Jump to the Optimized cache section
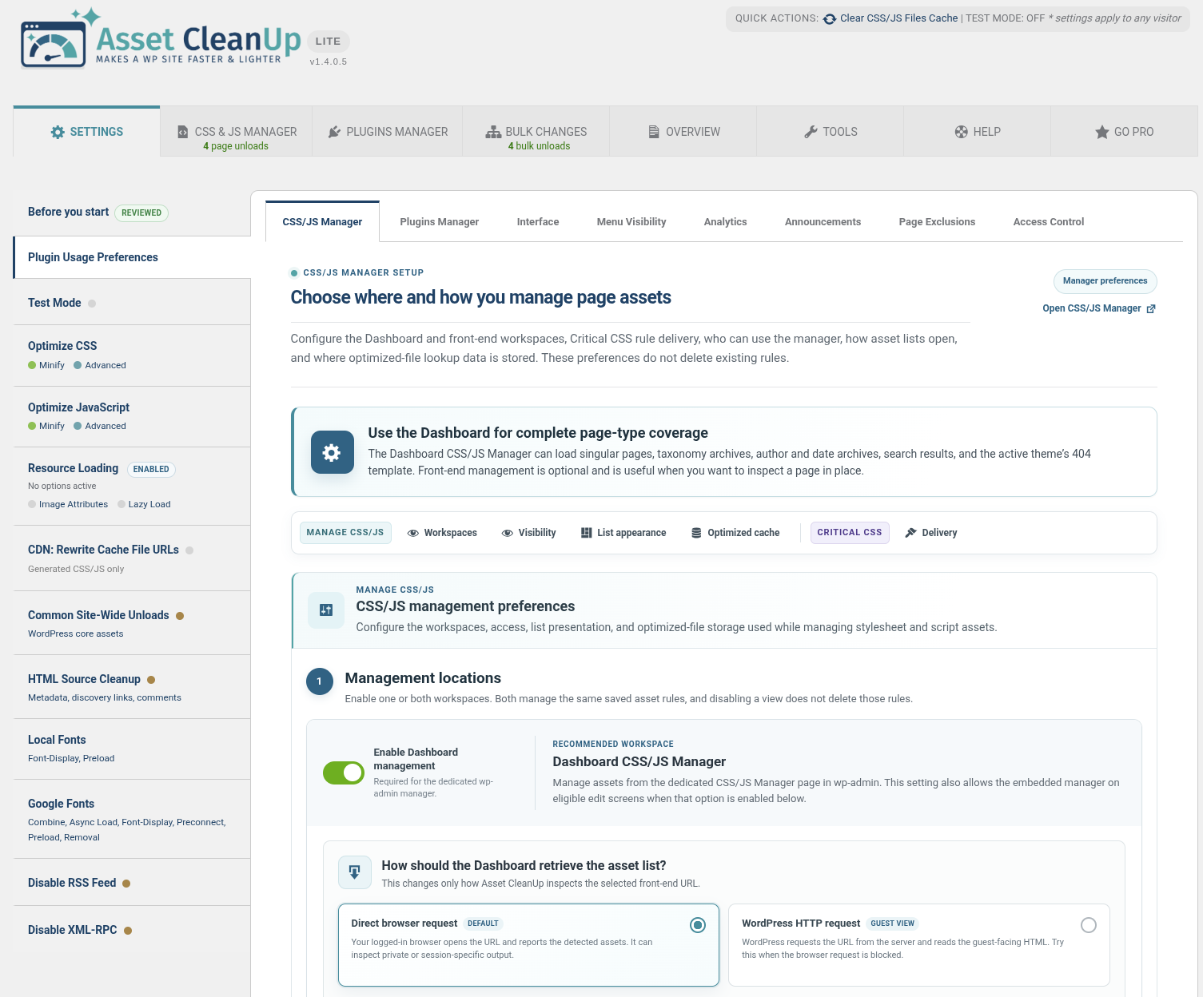1203x997 pixels. (735, 533)
